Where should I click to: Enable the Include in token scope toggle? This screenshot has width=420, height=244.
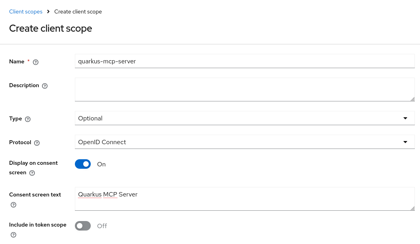[83, 226]
